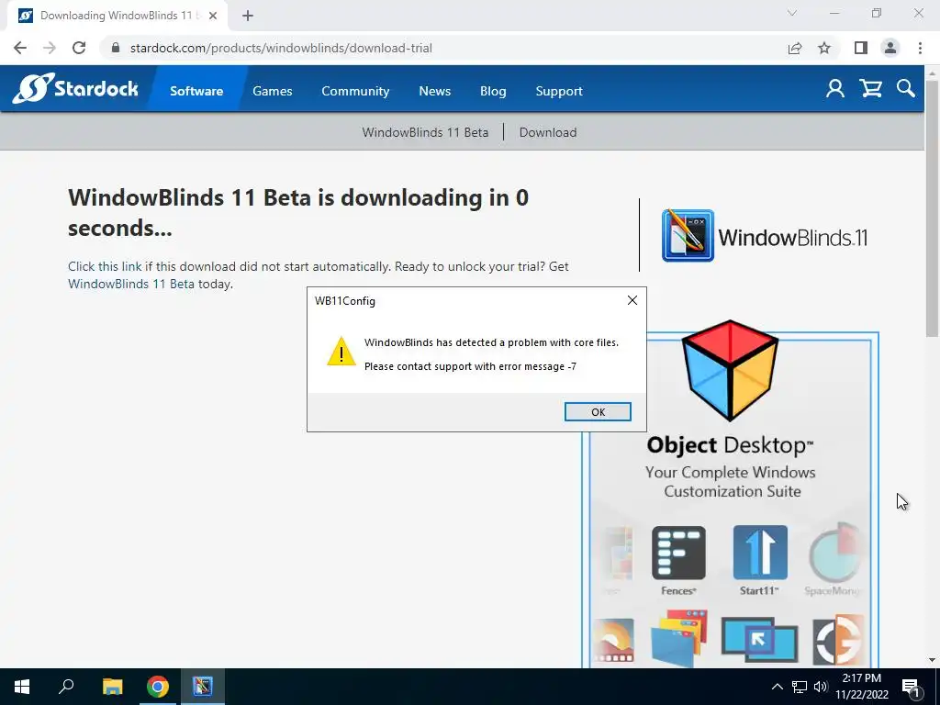Open the notification center
This screenshot has height=705, width=940.
point(911,687)
